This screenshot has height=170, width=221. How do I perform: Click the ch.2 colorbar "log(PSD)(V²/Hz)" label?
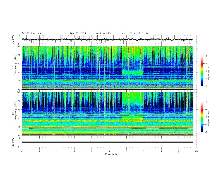click(x=209, y=118)
